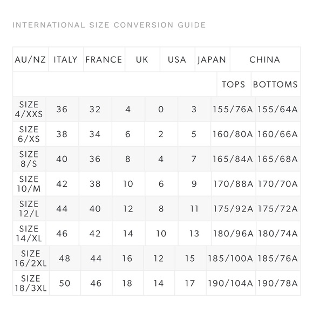Click the SIZE 6/XS row label
Viewport: 313px width, 313px height.
click(29, 134)
